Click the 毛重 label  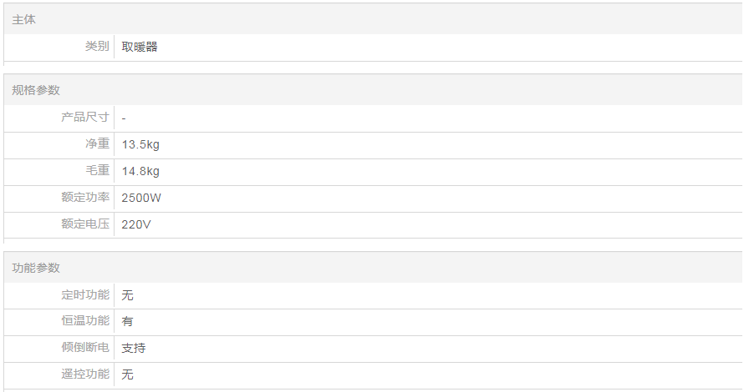97,171
